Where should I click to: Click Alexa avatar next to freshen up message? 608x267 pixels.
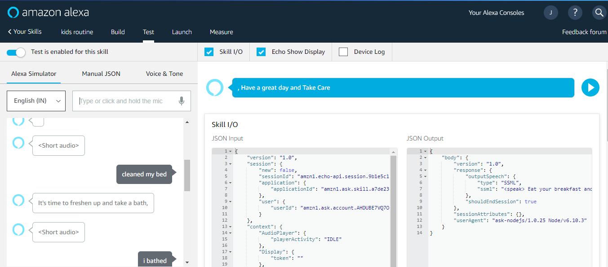point(18,200)
